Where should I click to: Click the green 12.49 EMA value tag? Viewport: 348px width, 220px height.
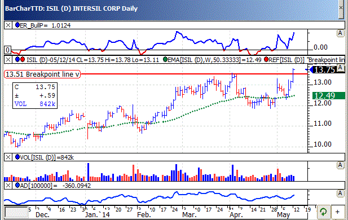tap(328, 96)
